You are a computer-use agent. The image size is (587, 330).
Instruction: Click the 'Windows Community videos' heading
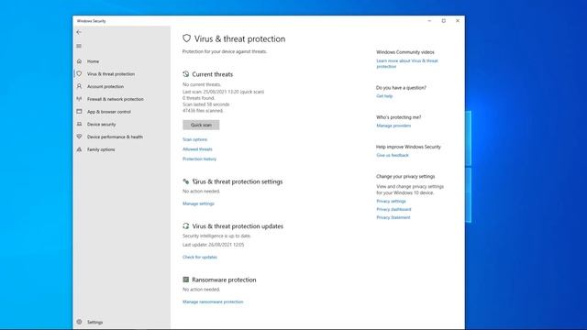coord(405,52)
